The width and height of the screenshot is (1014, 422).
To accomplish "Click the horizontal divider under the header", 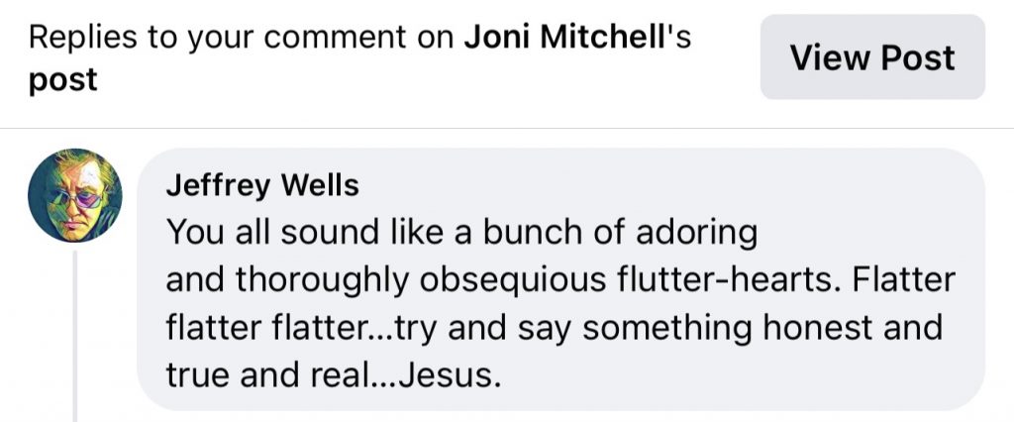I will pos(507,129).
